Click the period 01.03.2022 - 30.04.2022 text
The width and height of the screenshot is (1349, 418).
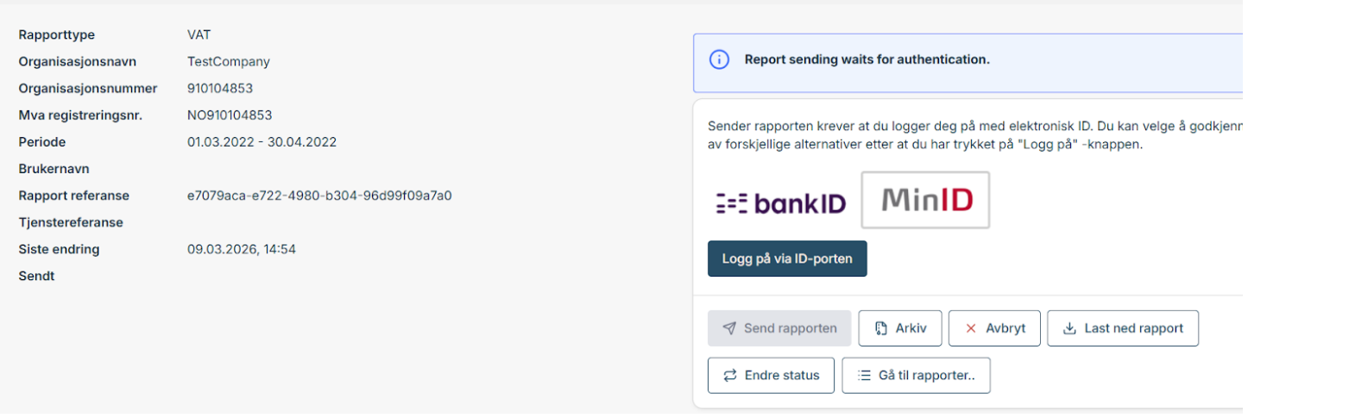coord(262,142)
